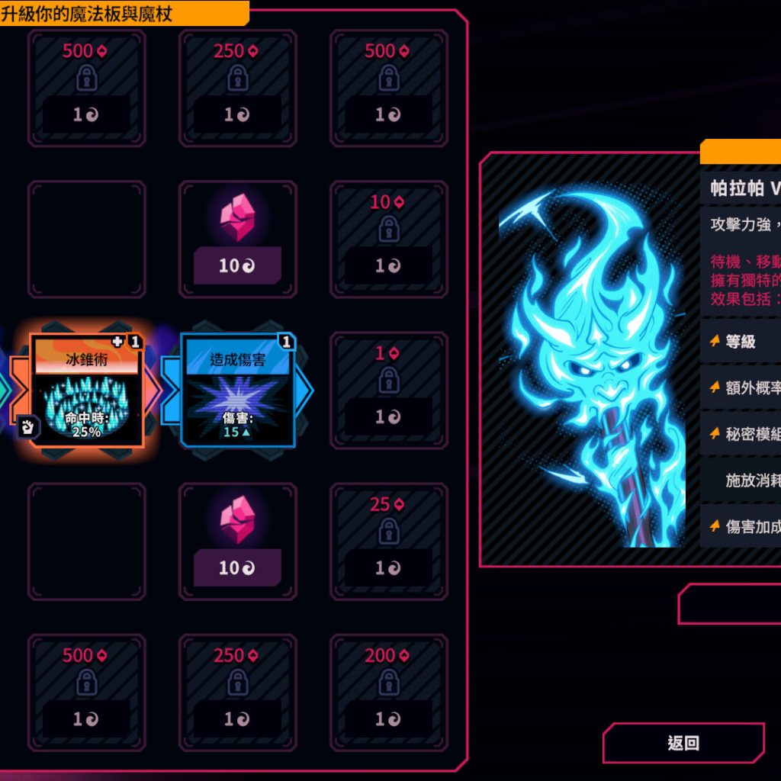Image resolution: width=781 pixels, height=781 pixels.
Task: Click the hand icon on 冰錐術 card
Action: 28,427
